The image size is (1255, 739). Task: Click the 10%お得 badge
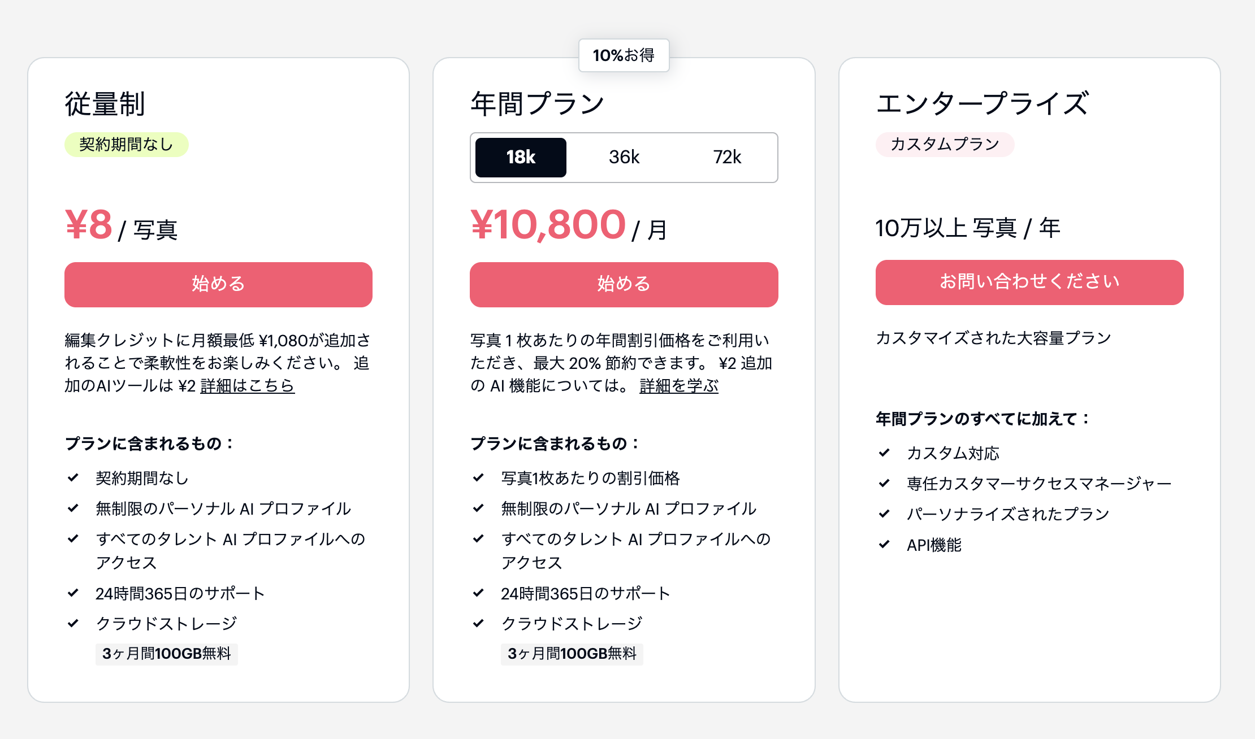pyautogui.click(x=624, y=55)
